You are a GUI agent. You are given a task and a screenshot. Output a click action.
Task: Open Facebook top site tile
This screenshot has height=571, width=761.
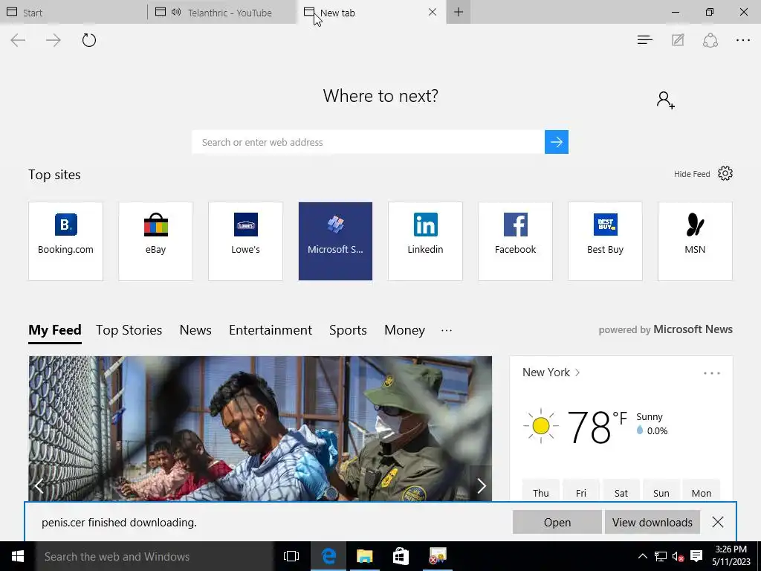[516, 242]
